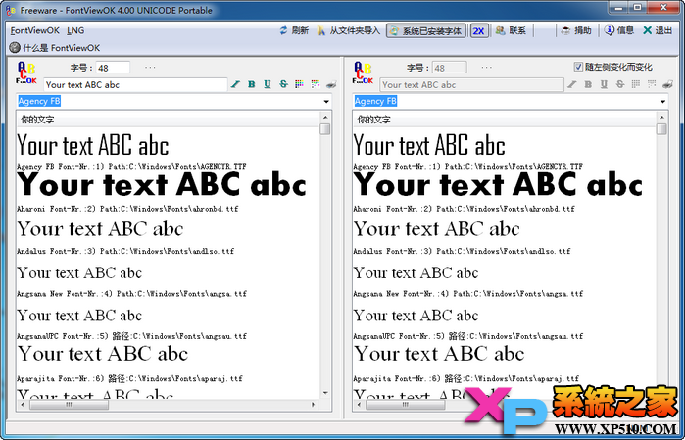The width and height of the screenshot is (685, 440).
Task: Click the greyed underline icon in right panel
Action: tap(604, 84)
